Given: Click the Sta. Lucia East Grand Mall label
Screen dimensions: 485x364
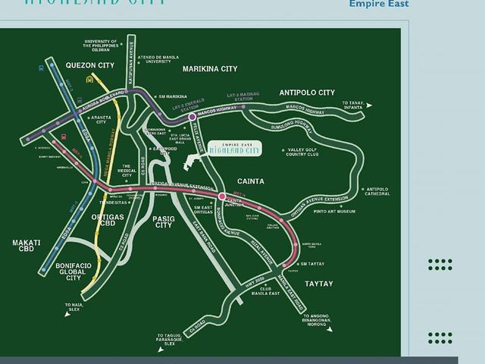Looking at the screenshot, I should tap(180, 139).
